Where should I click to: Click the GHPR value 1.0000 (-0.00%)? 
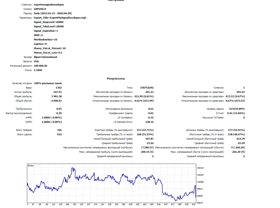click(x=51, y=122)
